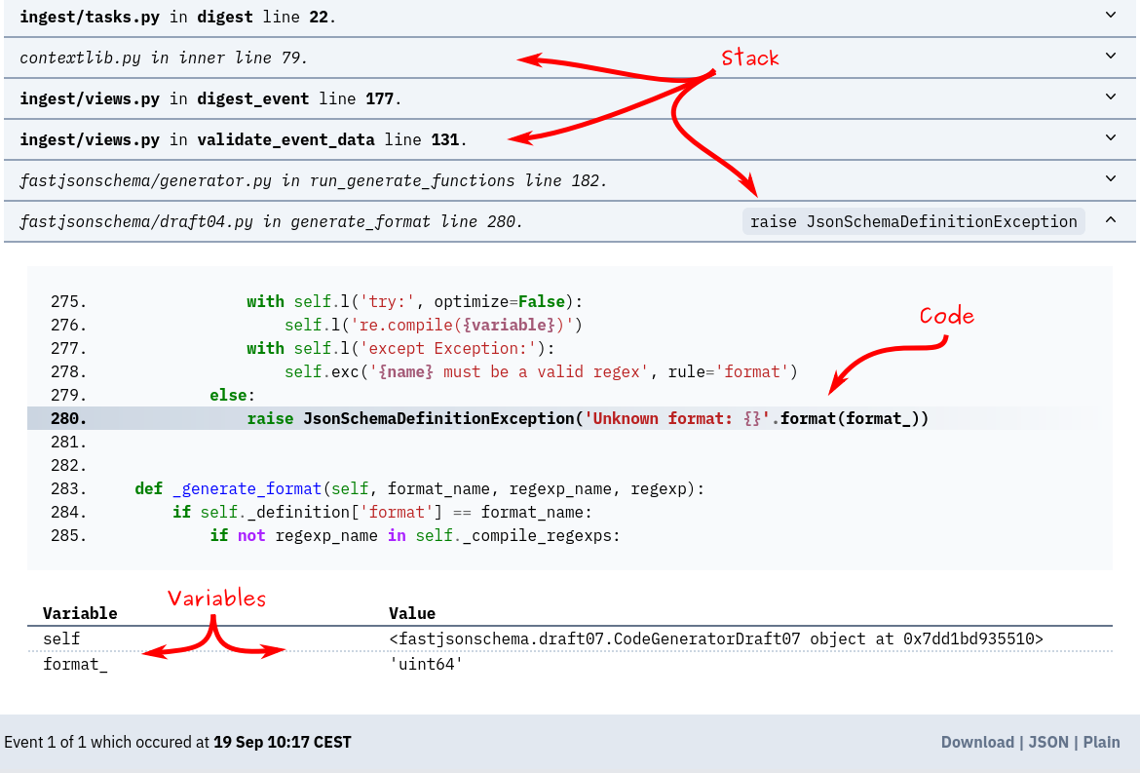The width and height of the screenshot is (1140, 773).
Task: Open the JSON view link
Action: (1047, 742)
